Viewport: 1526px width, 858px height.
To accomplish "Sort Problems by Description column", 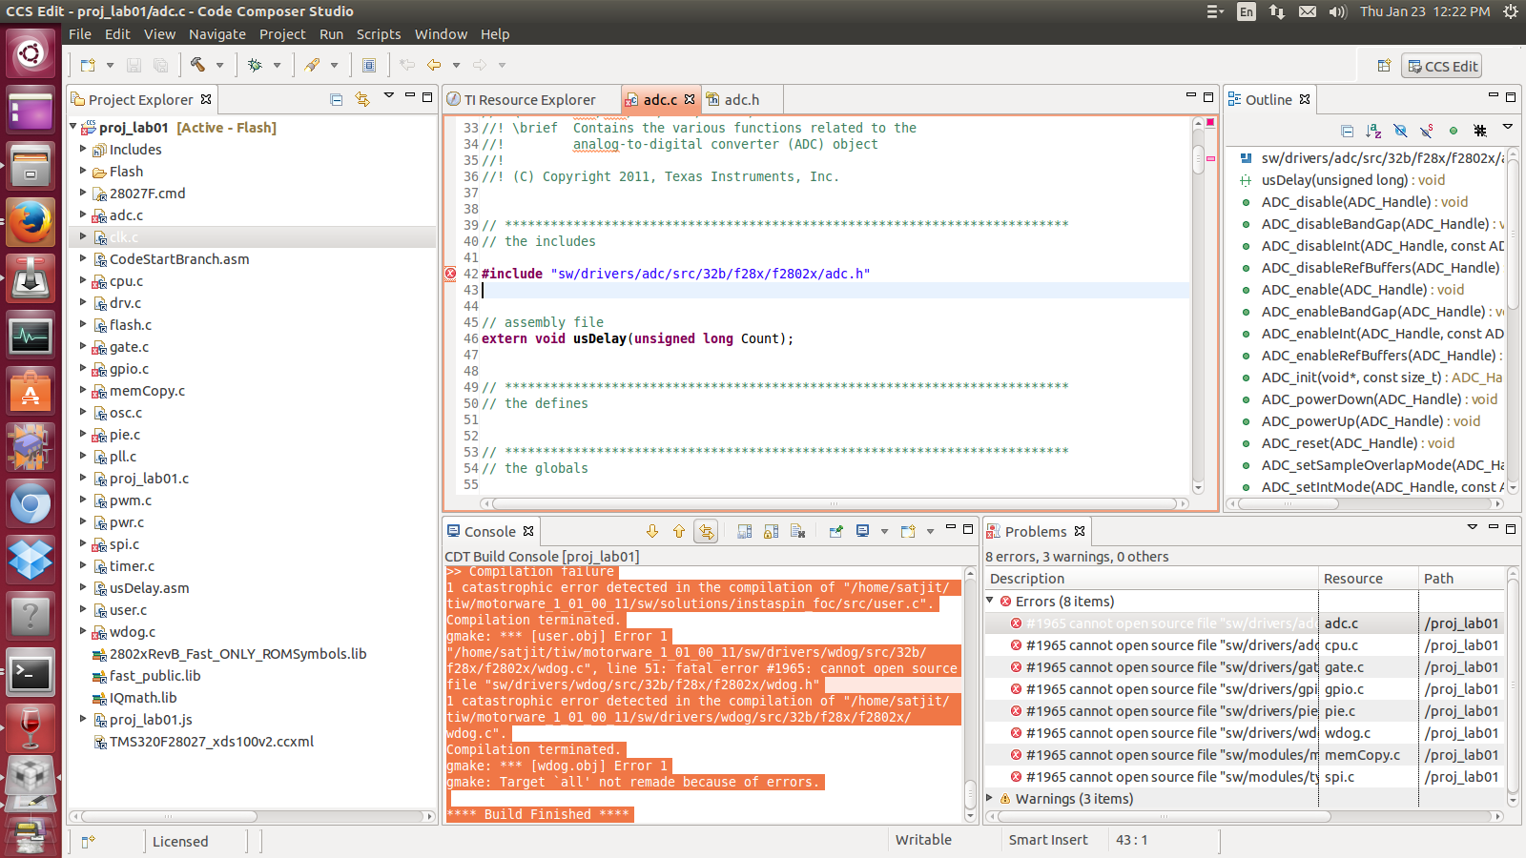I will click(1151, 578).
